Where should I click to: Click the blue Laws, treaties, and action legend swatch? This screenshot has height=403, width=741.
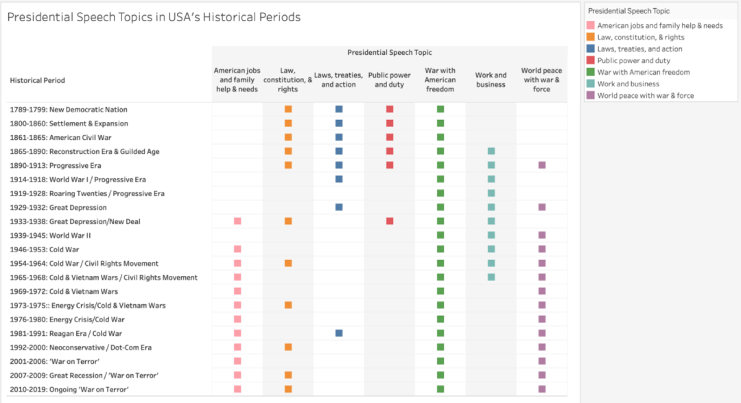click(x=590, y=49)
